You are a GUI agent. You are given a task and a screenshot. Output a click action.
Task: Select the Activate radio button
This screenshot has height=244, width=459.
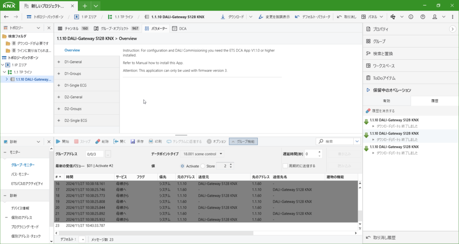pyautogui.click(x=183, y=166)
